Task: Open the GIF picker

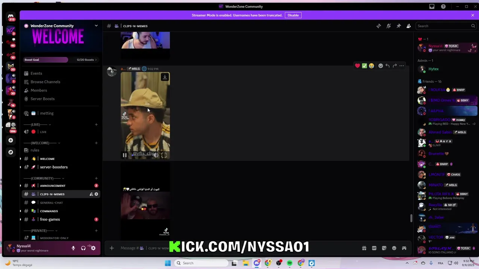Action: tap(374, 248)
